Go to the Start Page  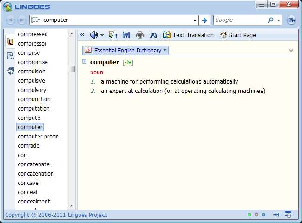[238, 35]
